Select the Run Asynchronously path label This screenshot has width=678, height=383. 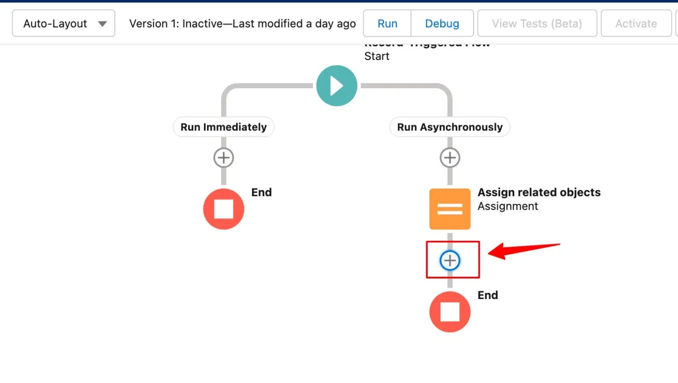[x=450, y=127]
